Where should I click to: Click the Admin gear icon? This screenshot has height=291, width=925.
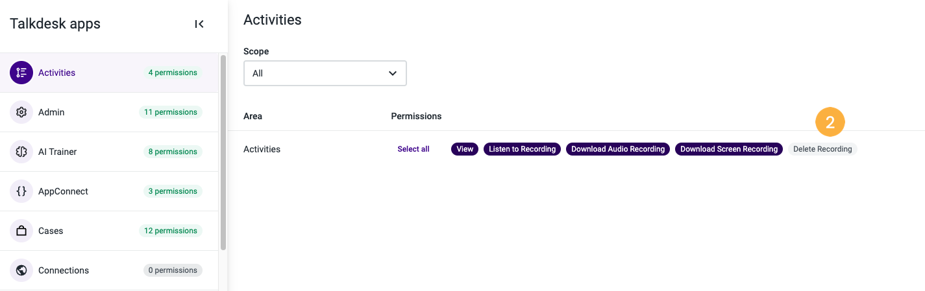21,112
